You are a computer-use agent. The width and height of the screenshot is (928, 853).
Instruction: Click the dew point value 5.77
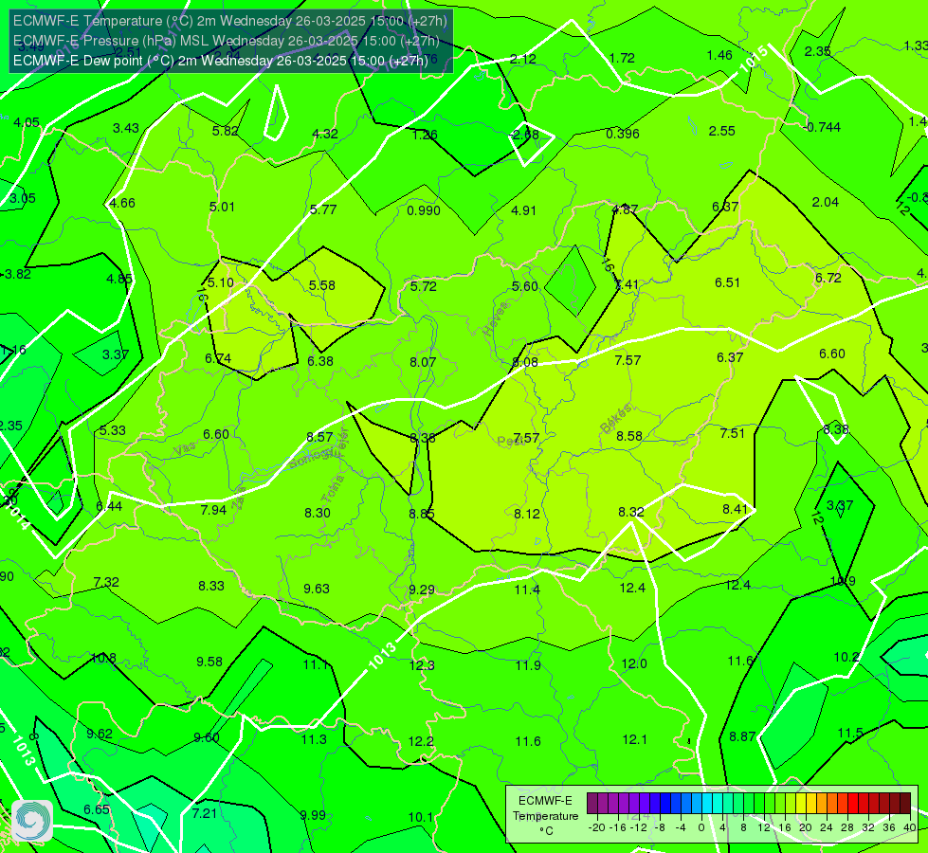click(x=323, y=209)
